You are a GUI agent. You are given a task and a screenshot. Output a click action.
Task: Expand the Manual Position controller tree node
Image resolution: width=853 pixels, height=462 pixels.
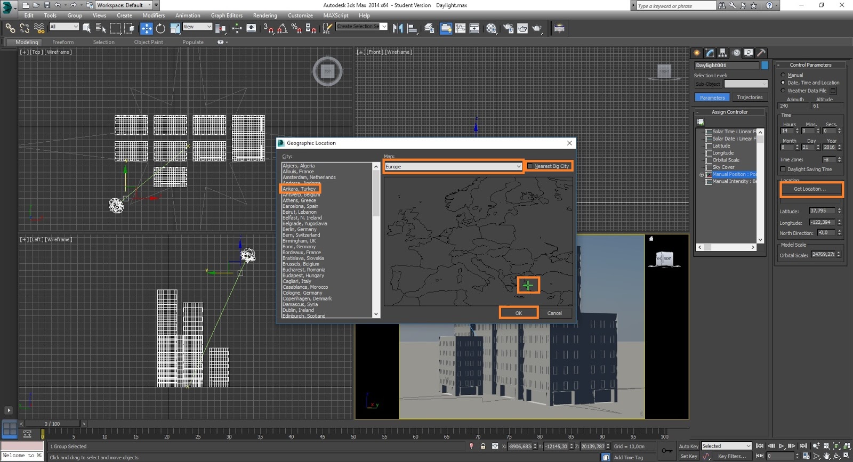coord(702,175)
